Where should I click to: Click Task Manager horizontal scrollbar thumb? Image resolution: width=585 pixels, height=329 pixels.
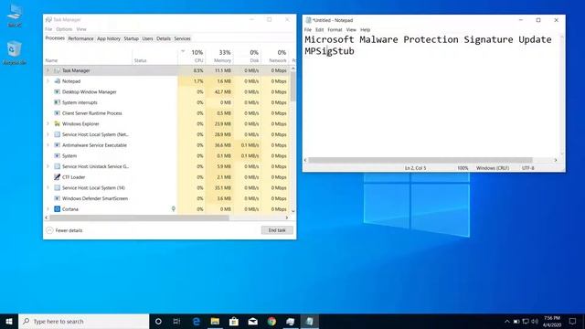[x=139, y=218]
